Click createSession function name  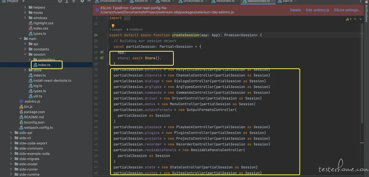[186, 35]
